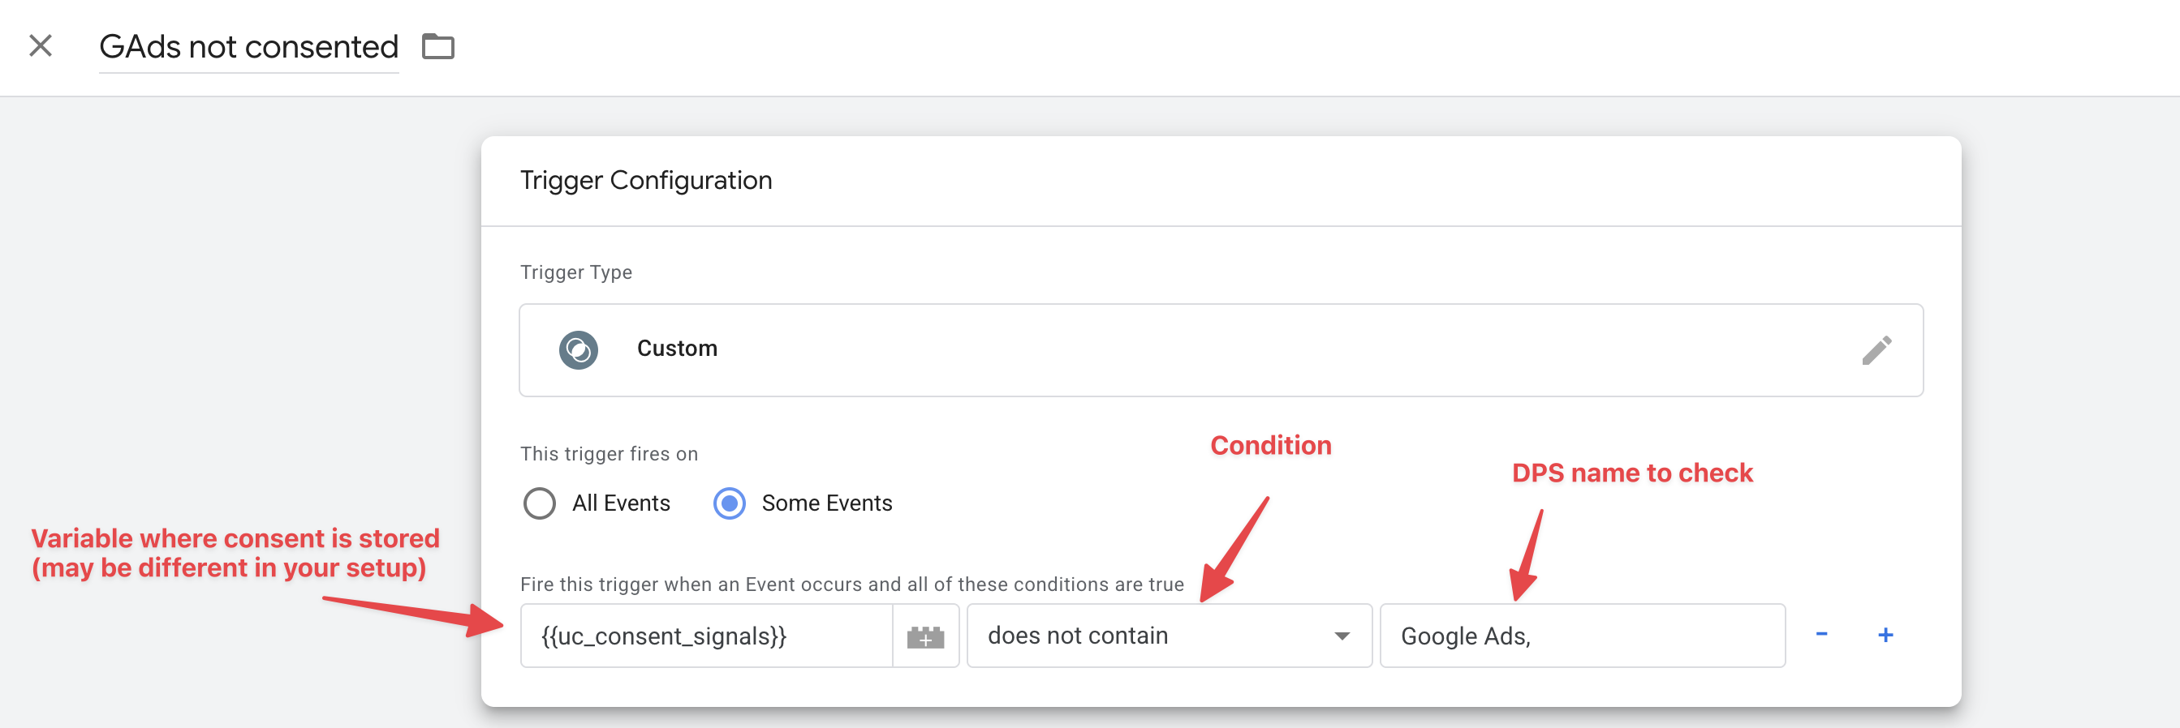Viewport: 2180px width, 728px height.
Task: Click the 'All Events' label text
Action: click(620, 504)
